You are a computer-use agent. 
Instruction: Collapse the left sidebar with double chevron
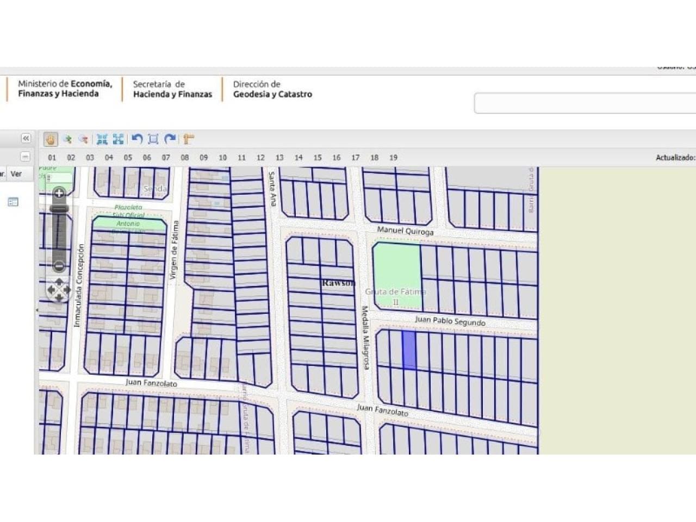click(x=26, y=139)
